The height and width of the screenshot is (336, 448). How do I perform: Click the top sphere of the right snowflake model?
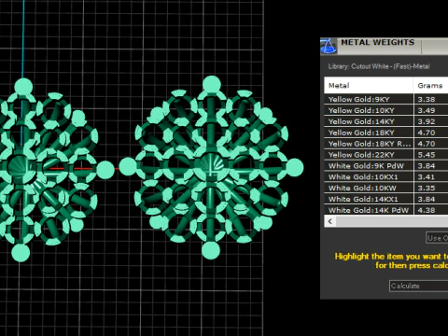[212, 84]
